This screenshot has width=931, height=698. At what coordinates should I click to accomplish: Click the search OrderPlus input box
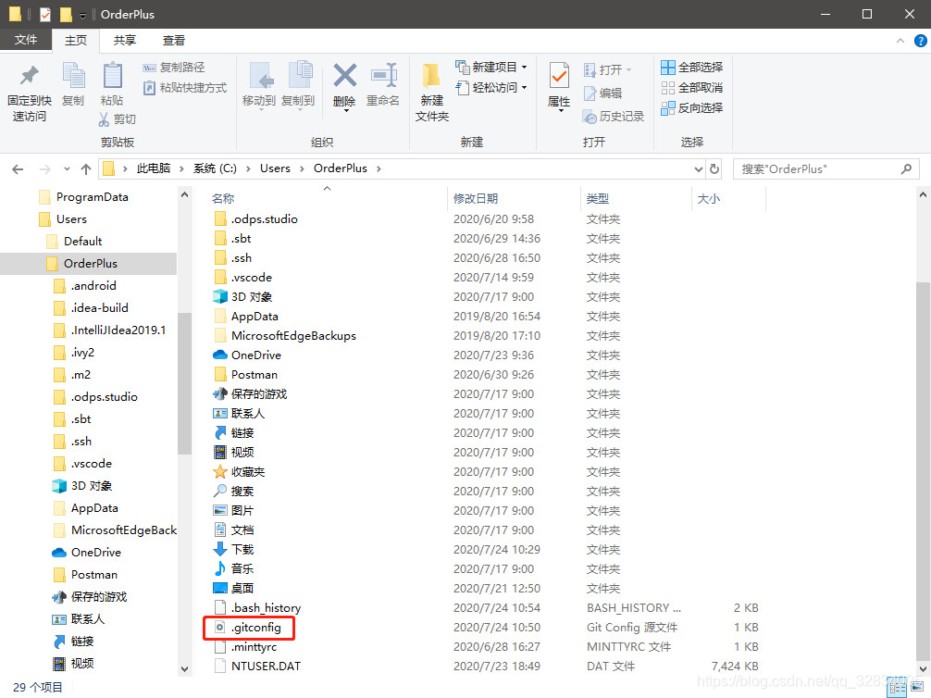click(x=825, y=169)
